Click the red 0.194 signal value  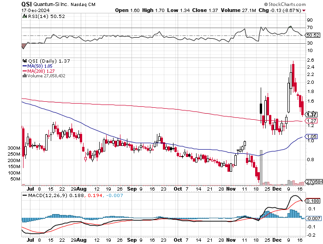(95, 195)
